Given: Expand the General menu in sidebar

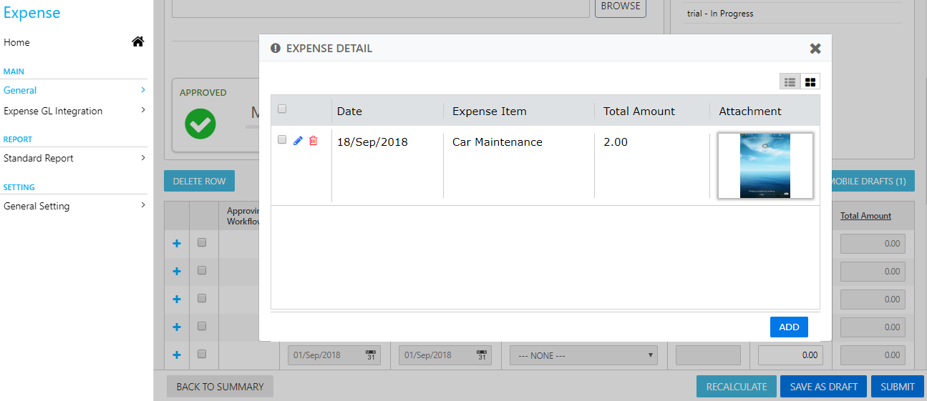Looking at the screenshot, I should pyautogui.click(x=74, y=90).
